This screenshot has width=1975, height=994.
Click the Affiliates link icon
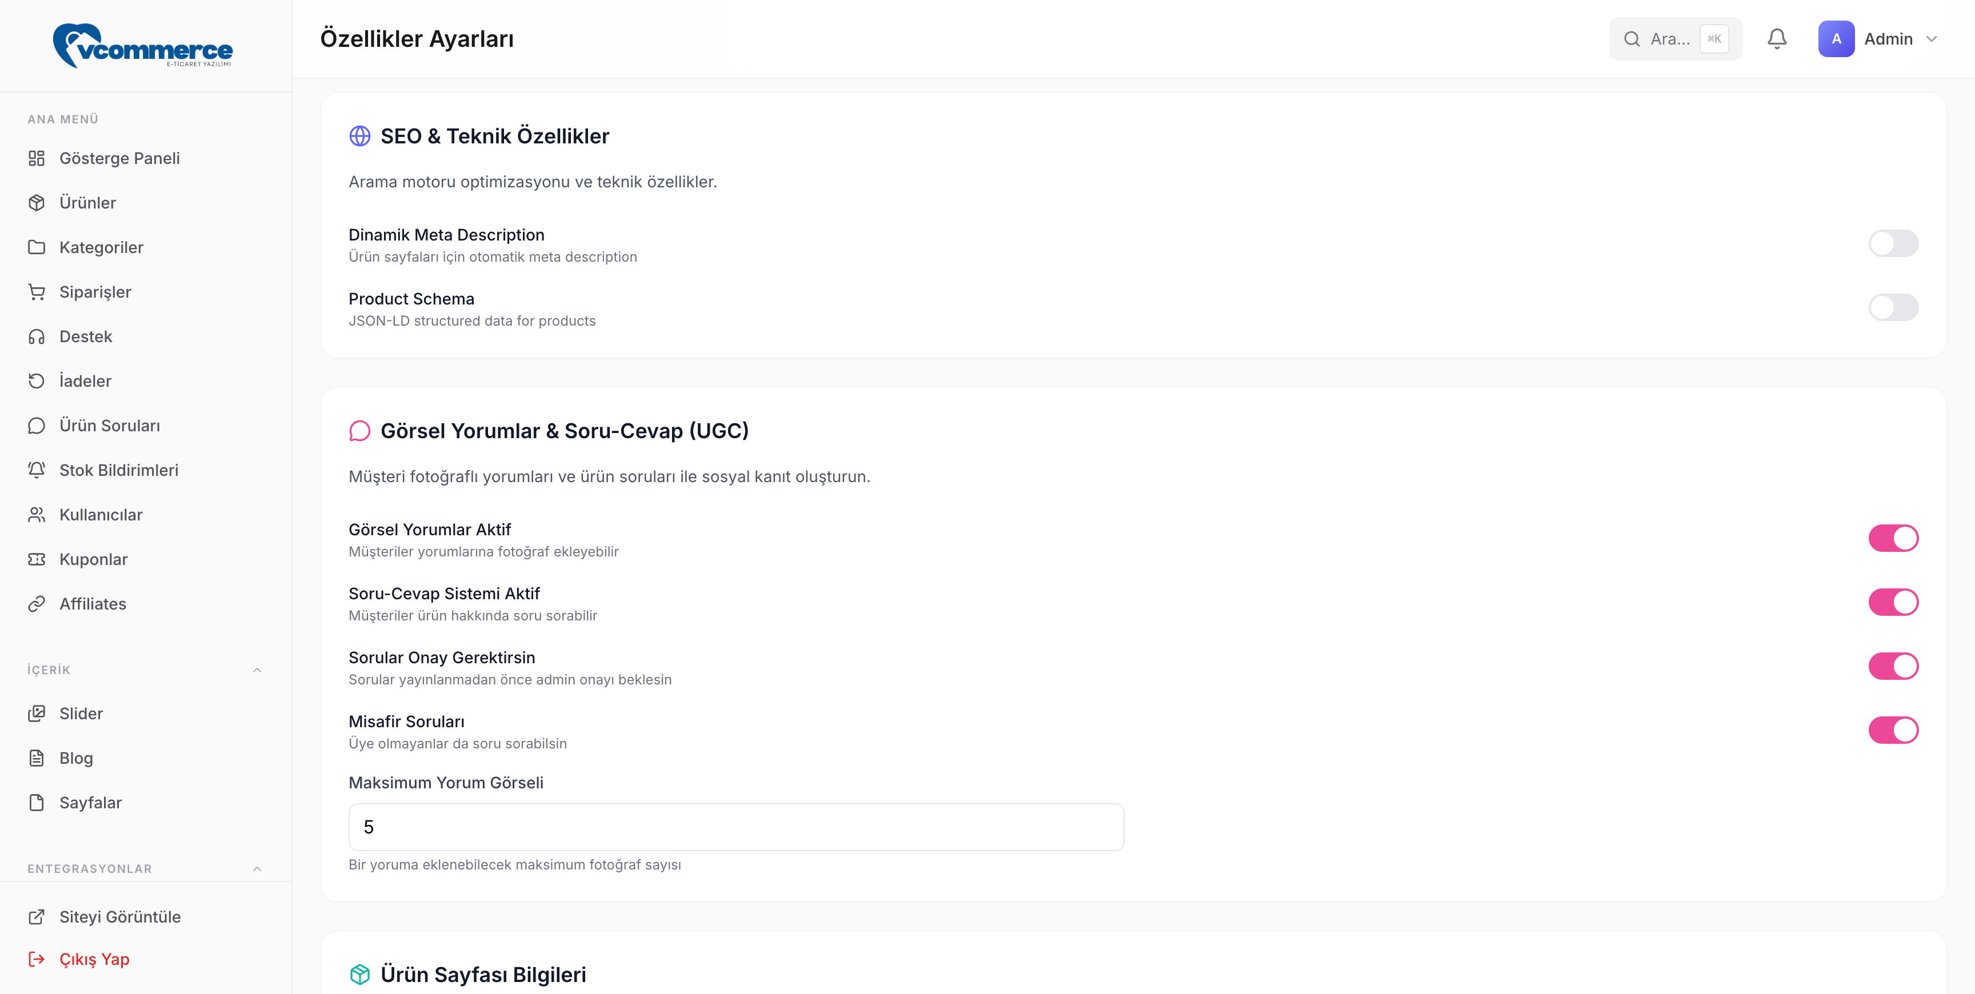pyautogui.click(x=37, y=604)
